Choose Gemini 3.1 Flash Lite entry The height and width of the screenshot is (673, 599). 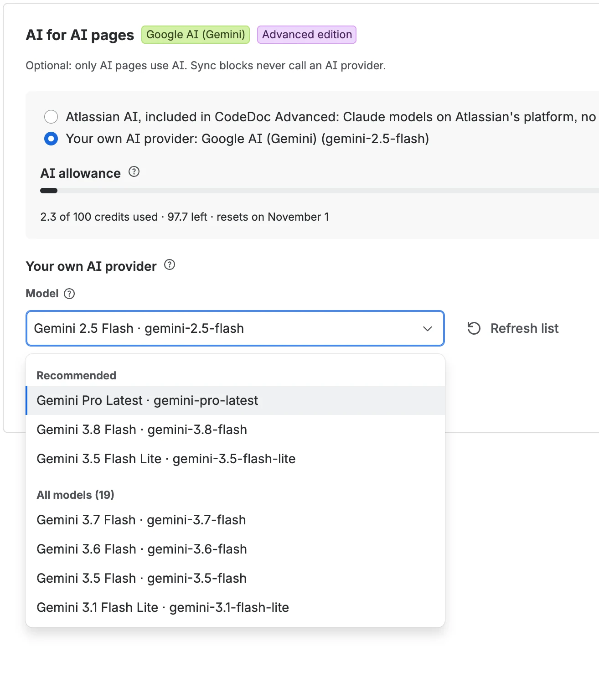tap(235, 607)
